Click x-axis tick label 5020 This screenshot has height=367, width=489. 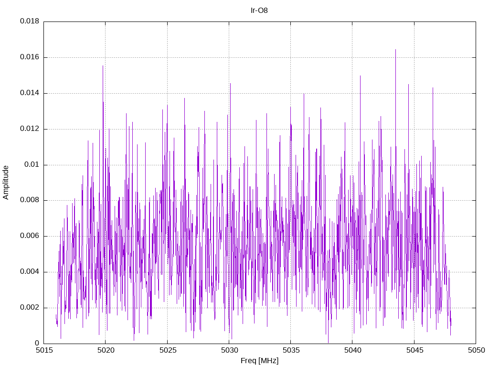pyautogui.click(x=106, y=350)
